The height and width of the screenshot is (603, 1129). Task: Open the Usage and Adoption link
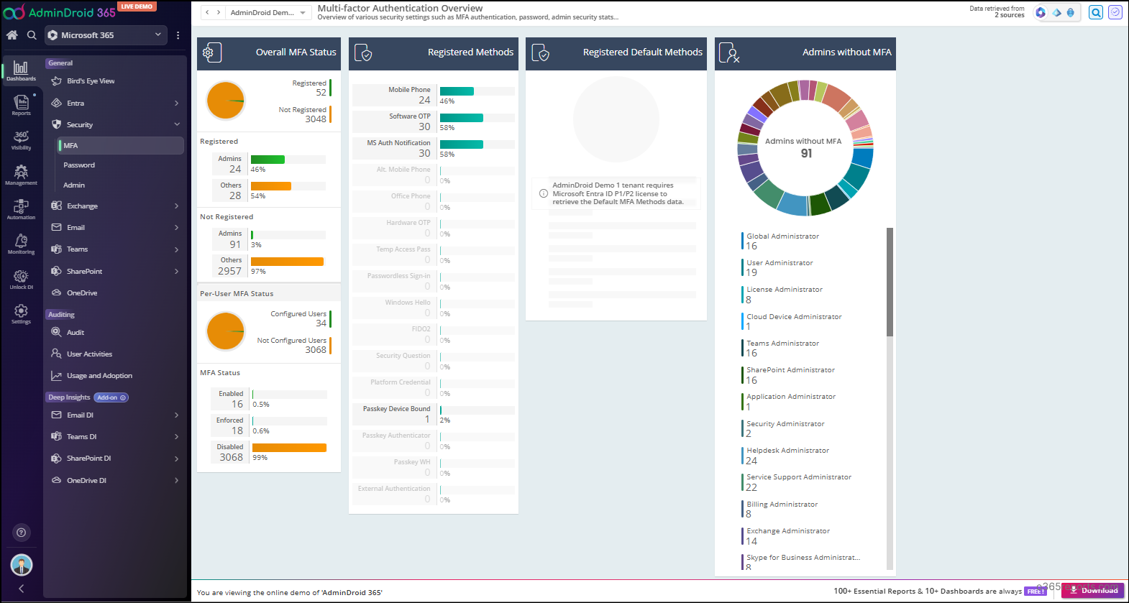pos(99,376)
